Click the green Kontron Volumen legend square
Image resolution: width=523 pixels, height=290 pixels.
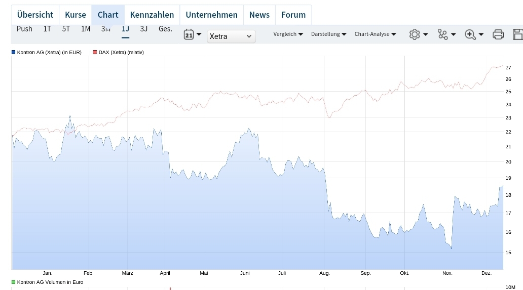(x=13, y=282)
